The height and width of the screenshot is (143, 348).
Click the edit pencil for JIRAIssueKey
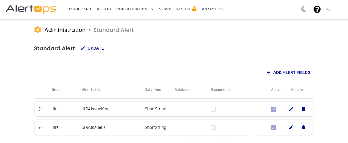pyautogui.click(x=291, y=109)
